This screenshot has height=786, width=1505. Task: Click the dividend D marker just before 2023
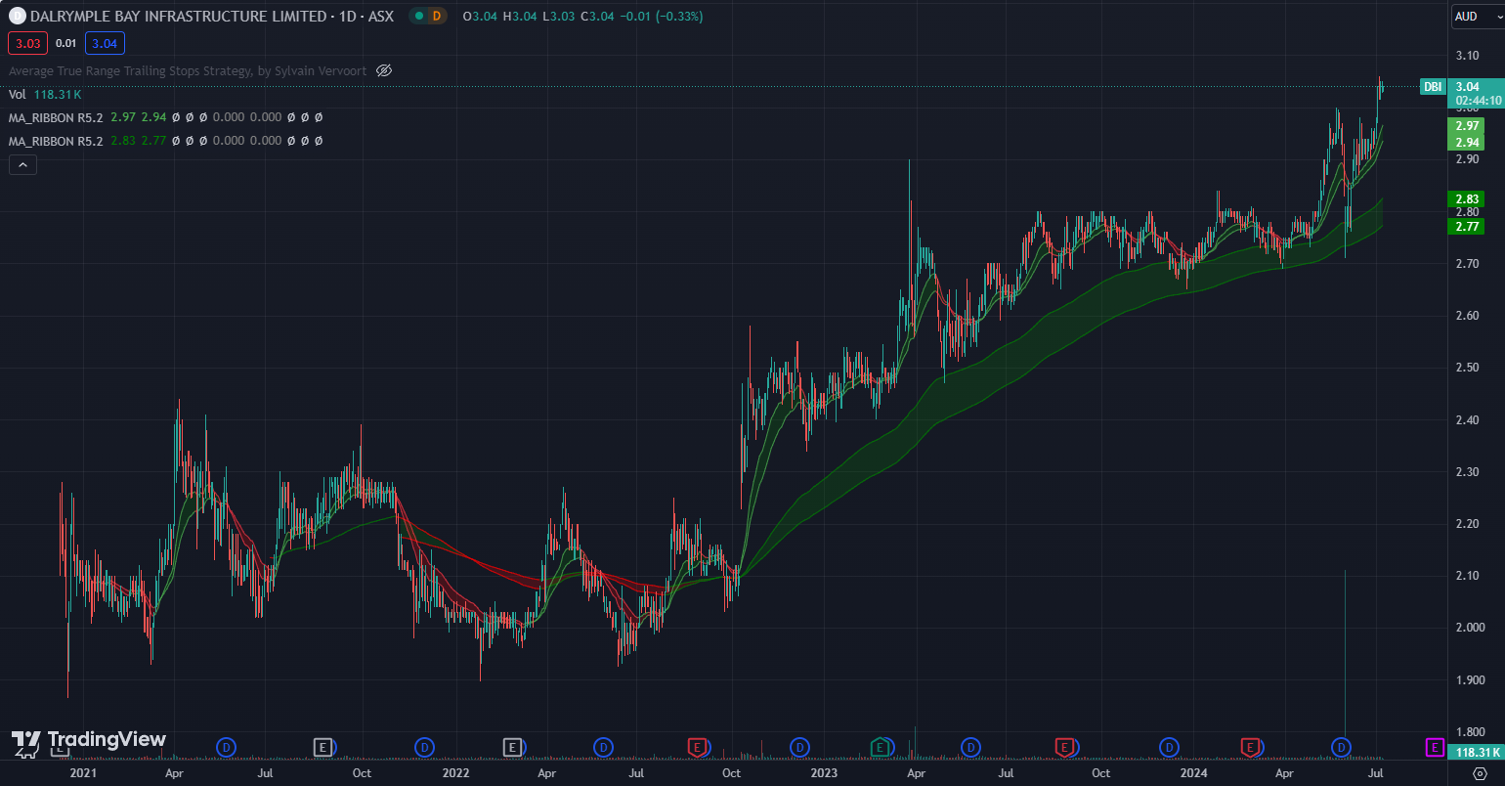click(x=799, y=747)
